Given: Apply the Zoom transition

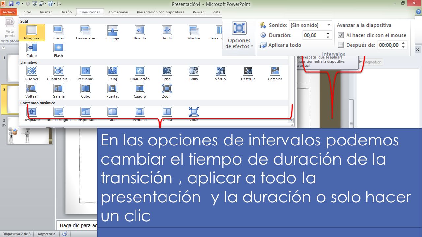Looking at the screenshot, I should click(167, 91).
